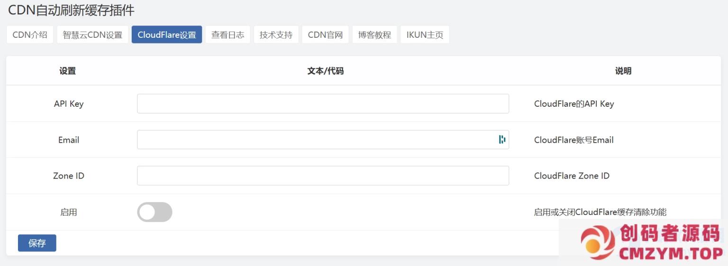Visit the IKUN主页 tab

[x=425, y=34]
